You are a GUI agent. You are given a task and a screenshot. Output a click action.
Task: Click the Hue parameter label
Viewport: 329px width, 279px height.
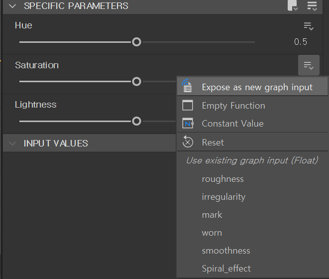click(x=23, y=25)
